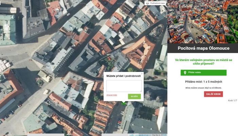The height and width of the screenshot is (136, 238).
Task: Click the Olomouc aerial header photo
Action: (203, 21)
